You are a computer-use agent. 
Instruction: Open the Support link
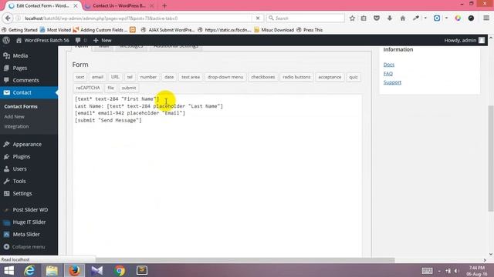click(x=392, y=82)
